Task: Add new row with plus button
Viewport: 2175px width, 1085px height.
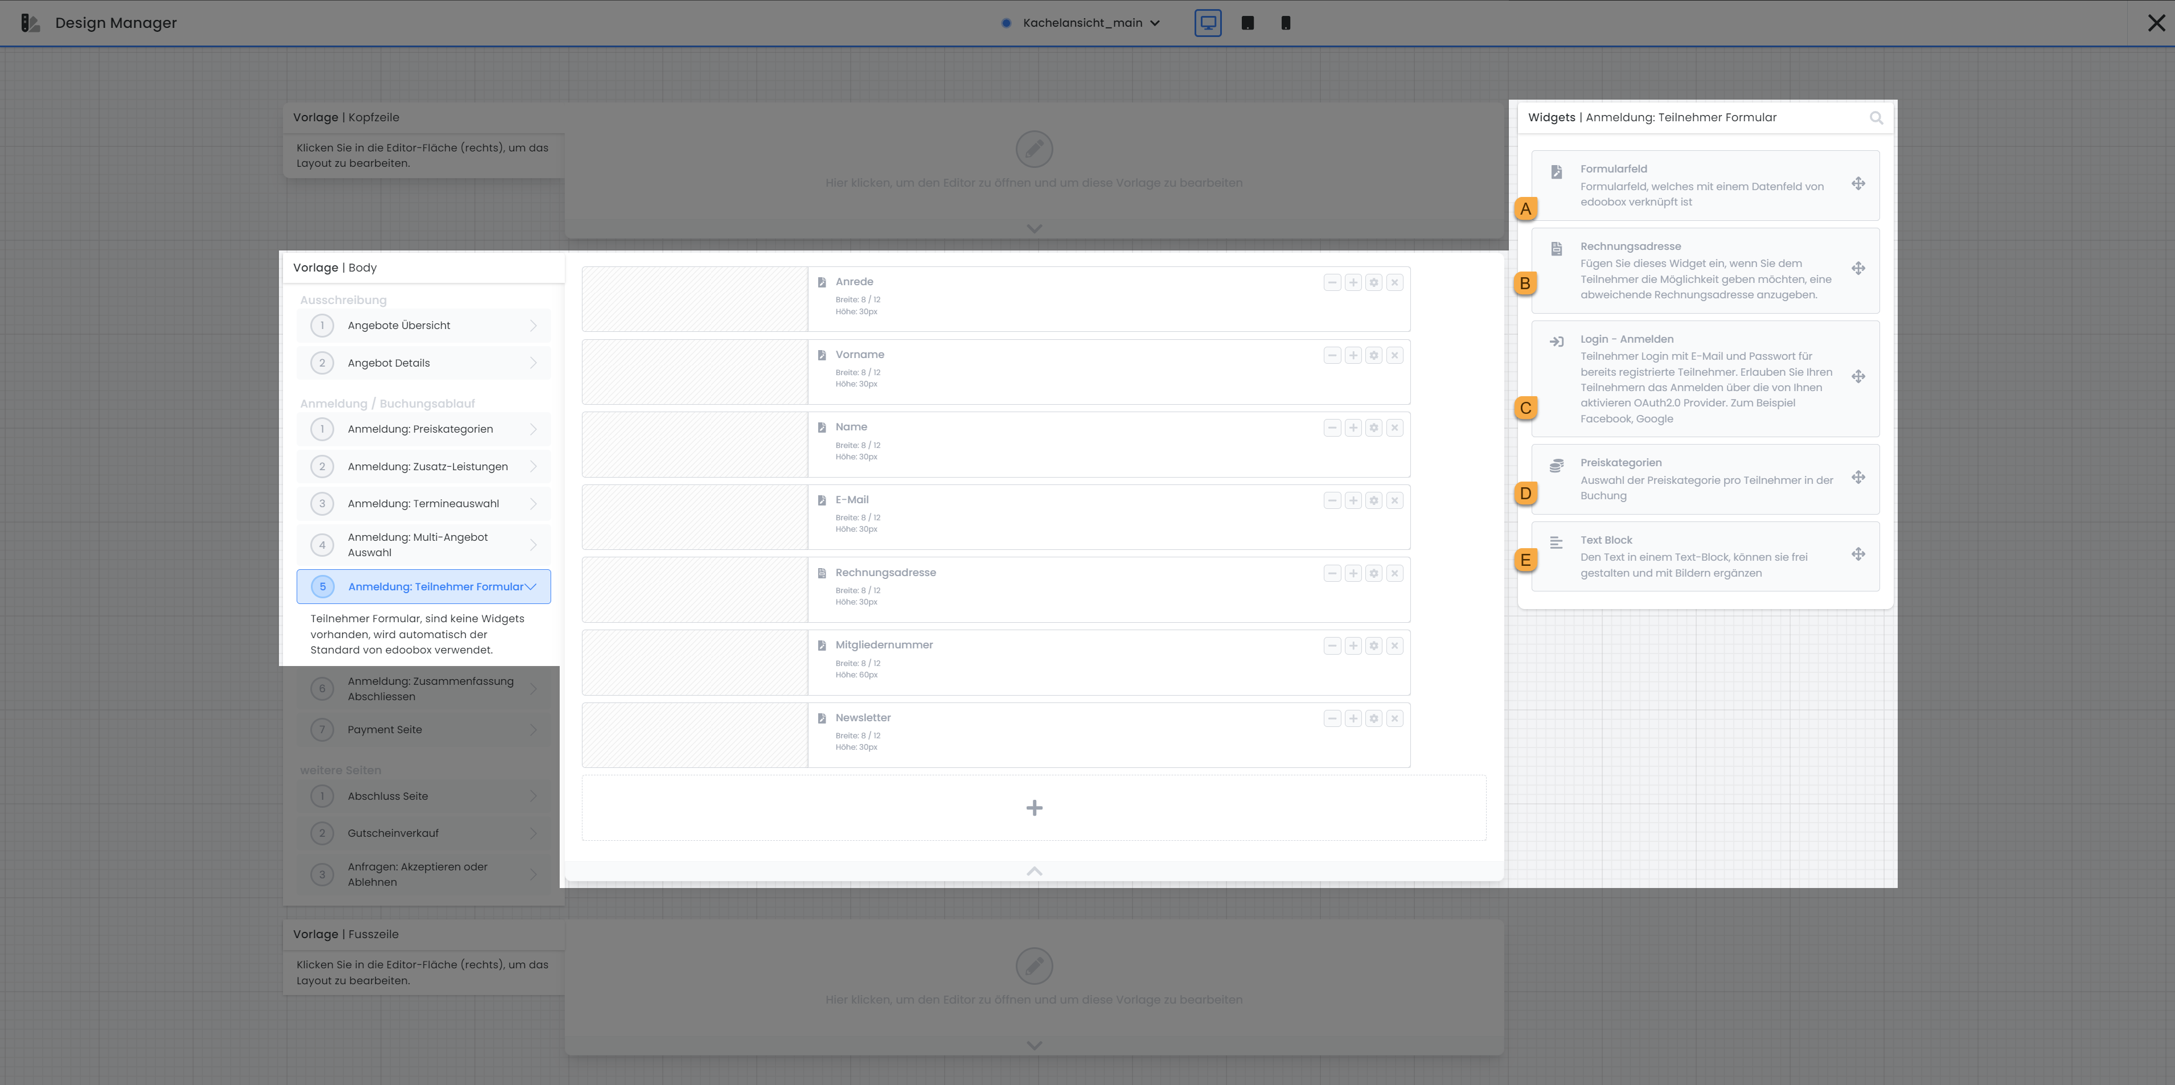Action: tap(1033, 808)
